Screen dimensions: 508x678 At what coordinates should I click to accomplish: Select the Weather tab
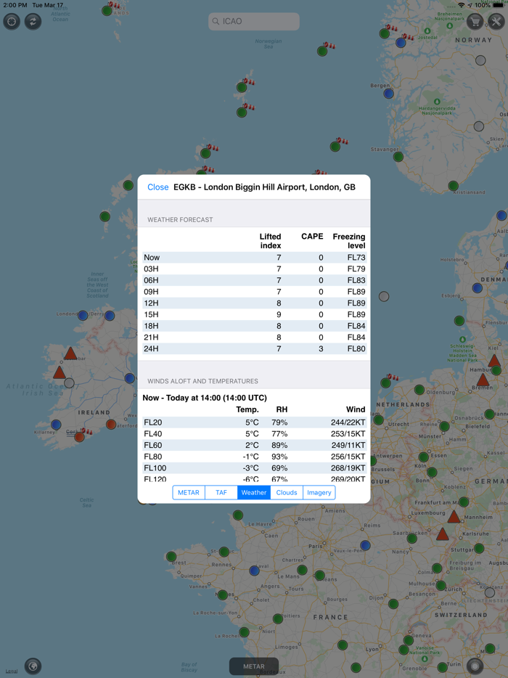[254, 492]
